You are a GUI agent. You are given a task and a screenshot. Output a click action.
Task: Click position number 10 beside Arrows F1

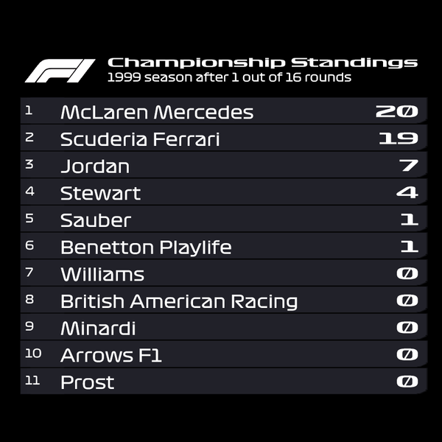[x=33, y=354]
